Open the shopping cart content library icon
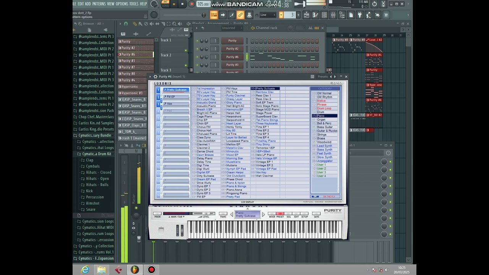The width and height of the screenshot is (489, 275). click(x=386, y=15)
